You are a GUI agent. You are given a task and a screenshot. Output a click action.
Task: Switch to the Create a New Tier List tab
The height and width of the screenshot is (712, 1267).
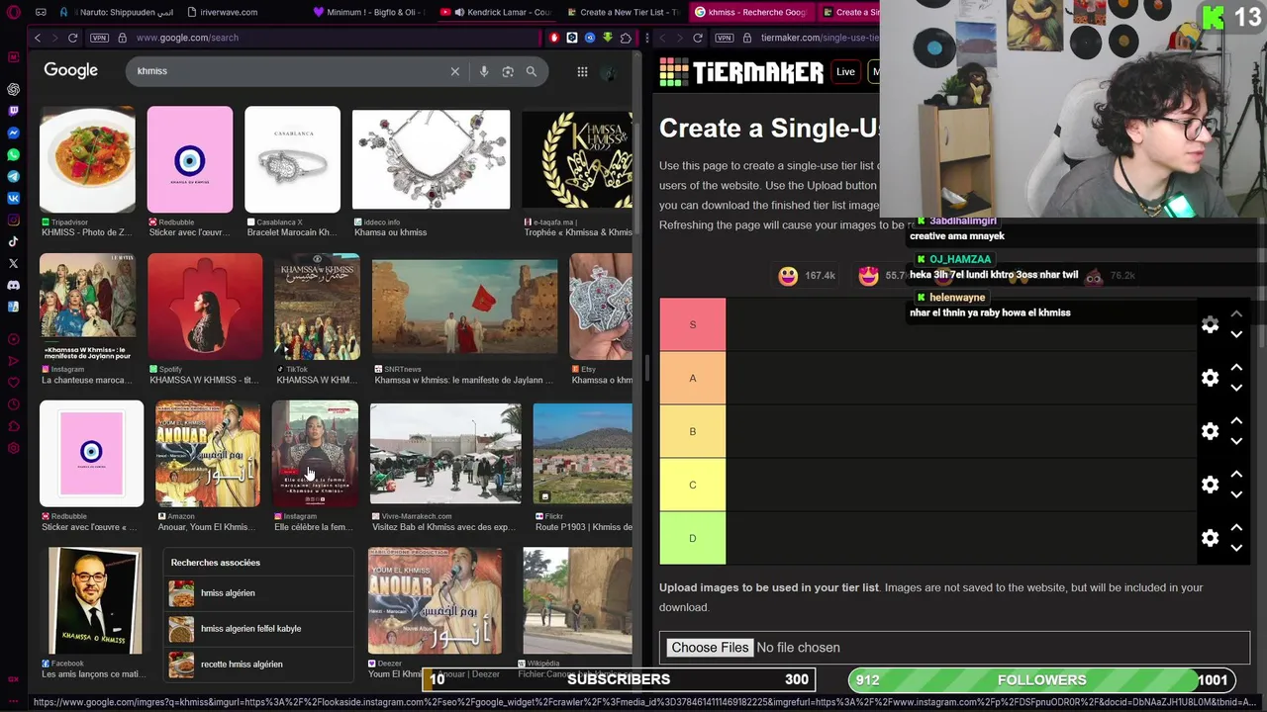point(622,12)
